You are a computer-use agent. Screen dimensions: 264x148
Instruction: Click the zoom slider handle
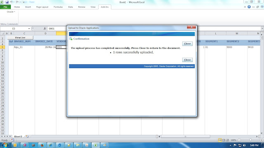click(250, 140)
